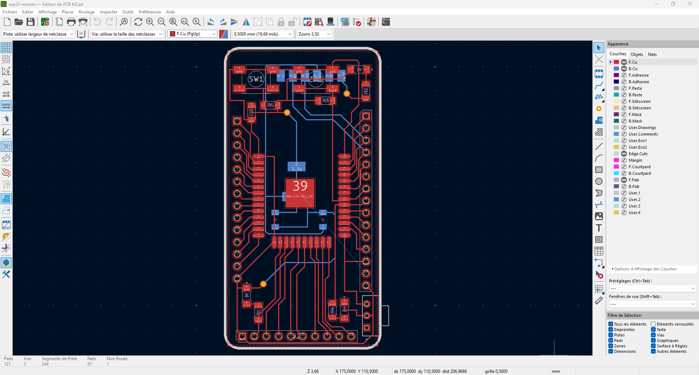Uncheck 'Tous les éléments' selection filter

tap(611, 324)
